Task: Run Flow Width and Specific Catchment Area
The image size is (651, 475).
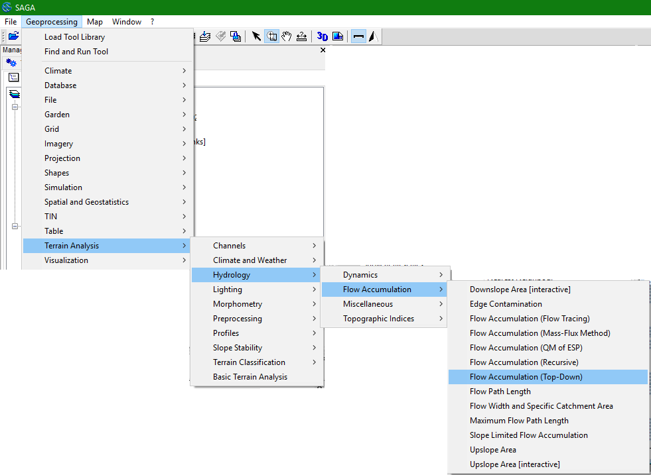Action: (548, 406)
